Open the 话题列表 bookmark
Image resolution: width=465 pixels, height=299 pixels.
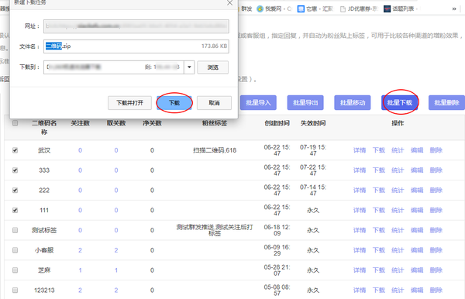click(401, 9)
